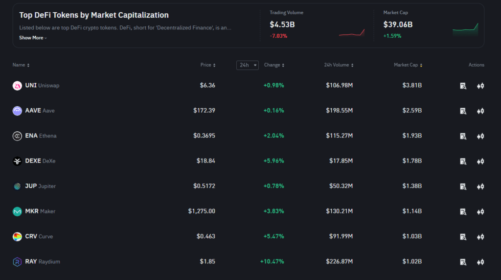
Task: Click trade icon in ENA Ethena row
Action: coord(480,136)
